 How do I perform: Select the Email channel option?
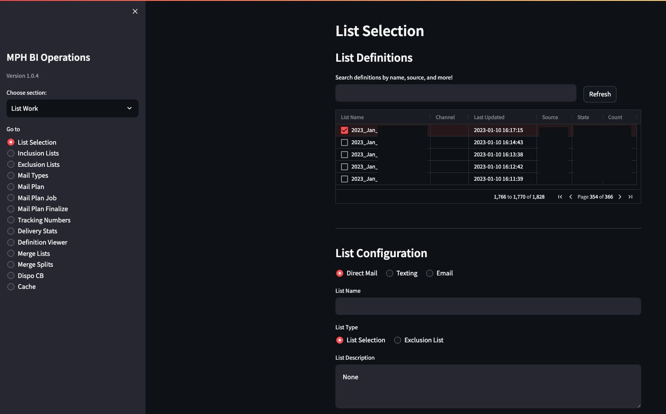(429, 273)
